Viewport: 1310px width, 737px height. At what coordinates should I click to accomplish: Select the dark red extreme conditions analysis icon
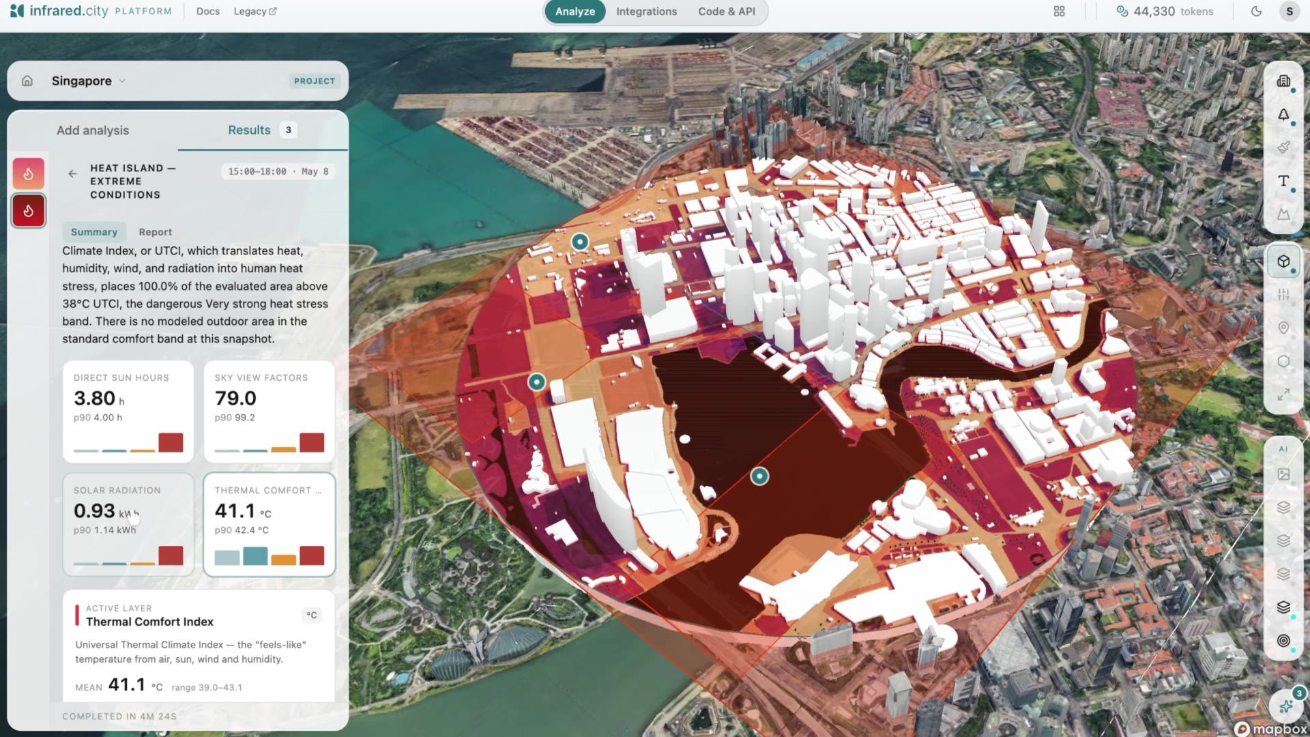29,210
